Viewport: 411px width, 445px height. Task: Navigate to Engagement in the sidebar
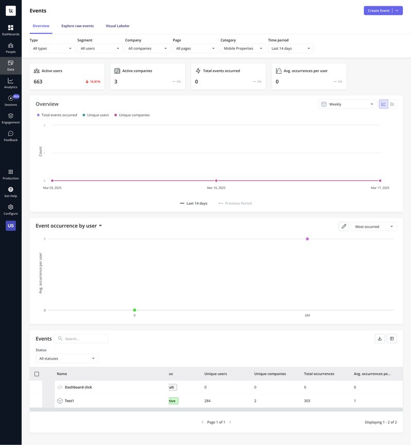pyautogui.click(x=10, y=118)
